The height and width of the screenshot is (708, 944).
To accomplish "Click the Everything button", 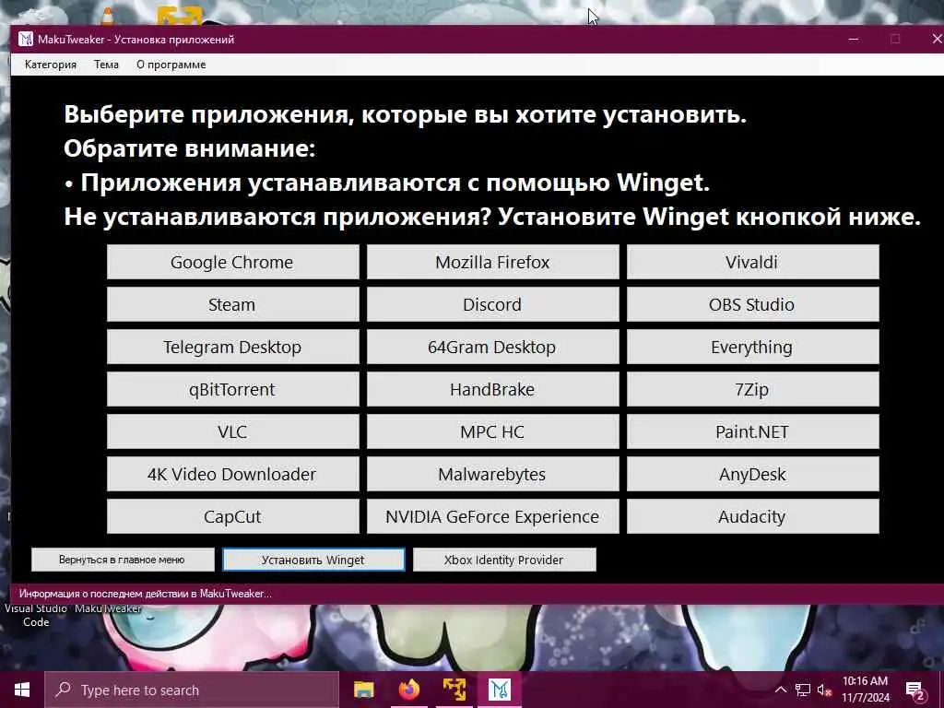I will tap(752, 347).
